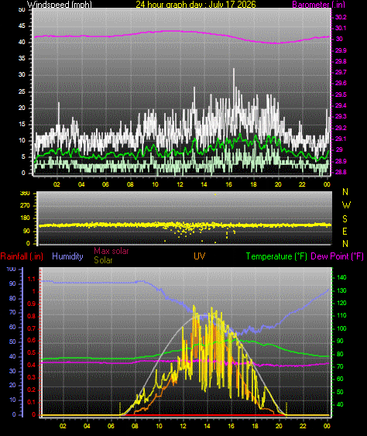Click the 30.2 barometer scale value

[x=341, y=17]
